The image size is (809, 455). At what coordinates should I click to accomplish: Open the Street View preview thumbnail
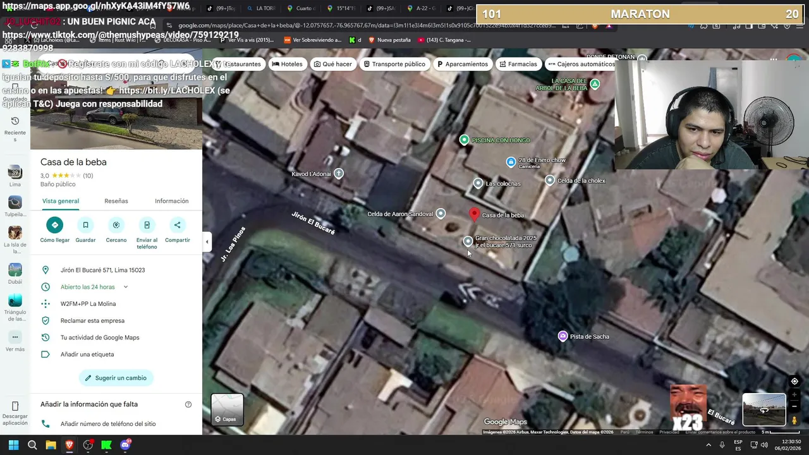click(764, 409)
